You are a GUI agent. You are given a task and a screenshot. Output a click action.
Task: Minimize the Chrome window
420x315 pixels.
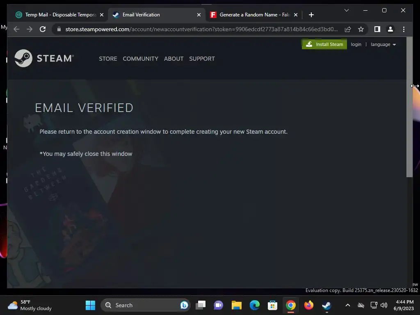[x=365, y=10]
